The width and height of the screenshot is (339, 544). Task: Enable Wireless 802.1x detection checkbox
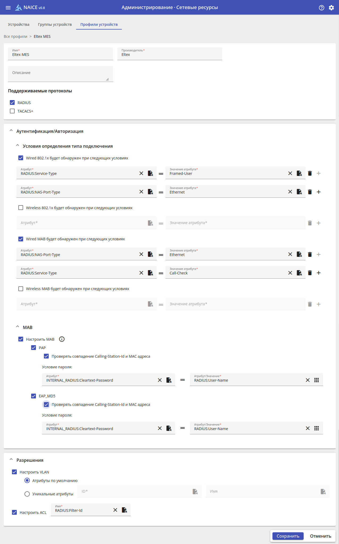tap(21, 208)
